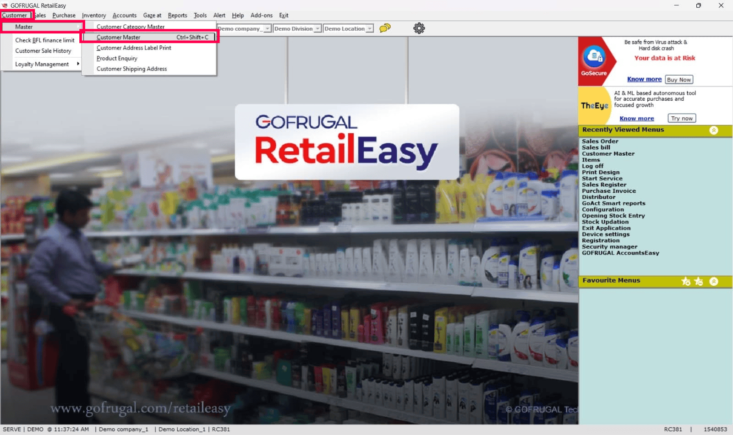
Task: Click the TheEye logo in the ad panel
Action: tap(595, 106)
